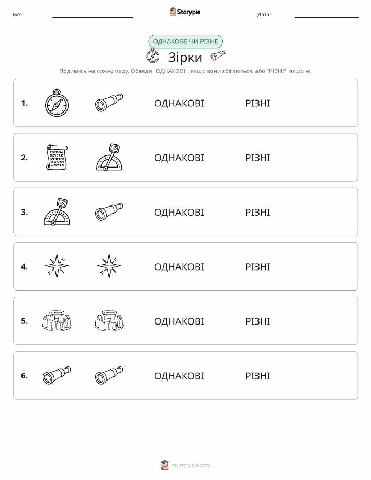Click the quadrant instrument icon in row 2
The image size is (371, 480).
coord(109,157)
